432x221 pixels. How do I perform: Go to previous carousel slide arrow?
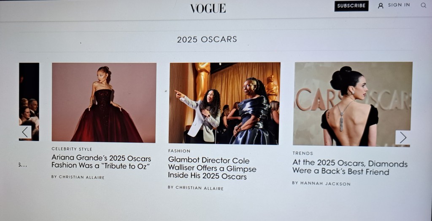click(x=25, y=132)
